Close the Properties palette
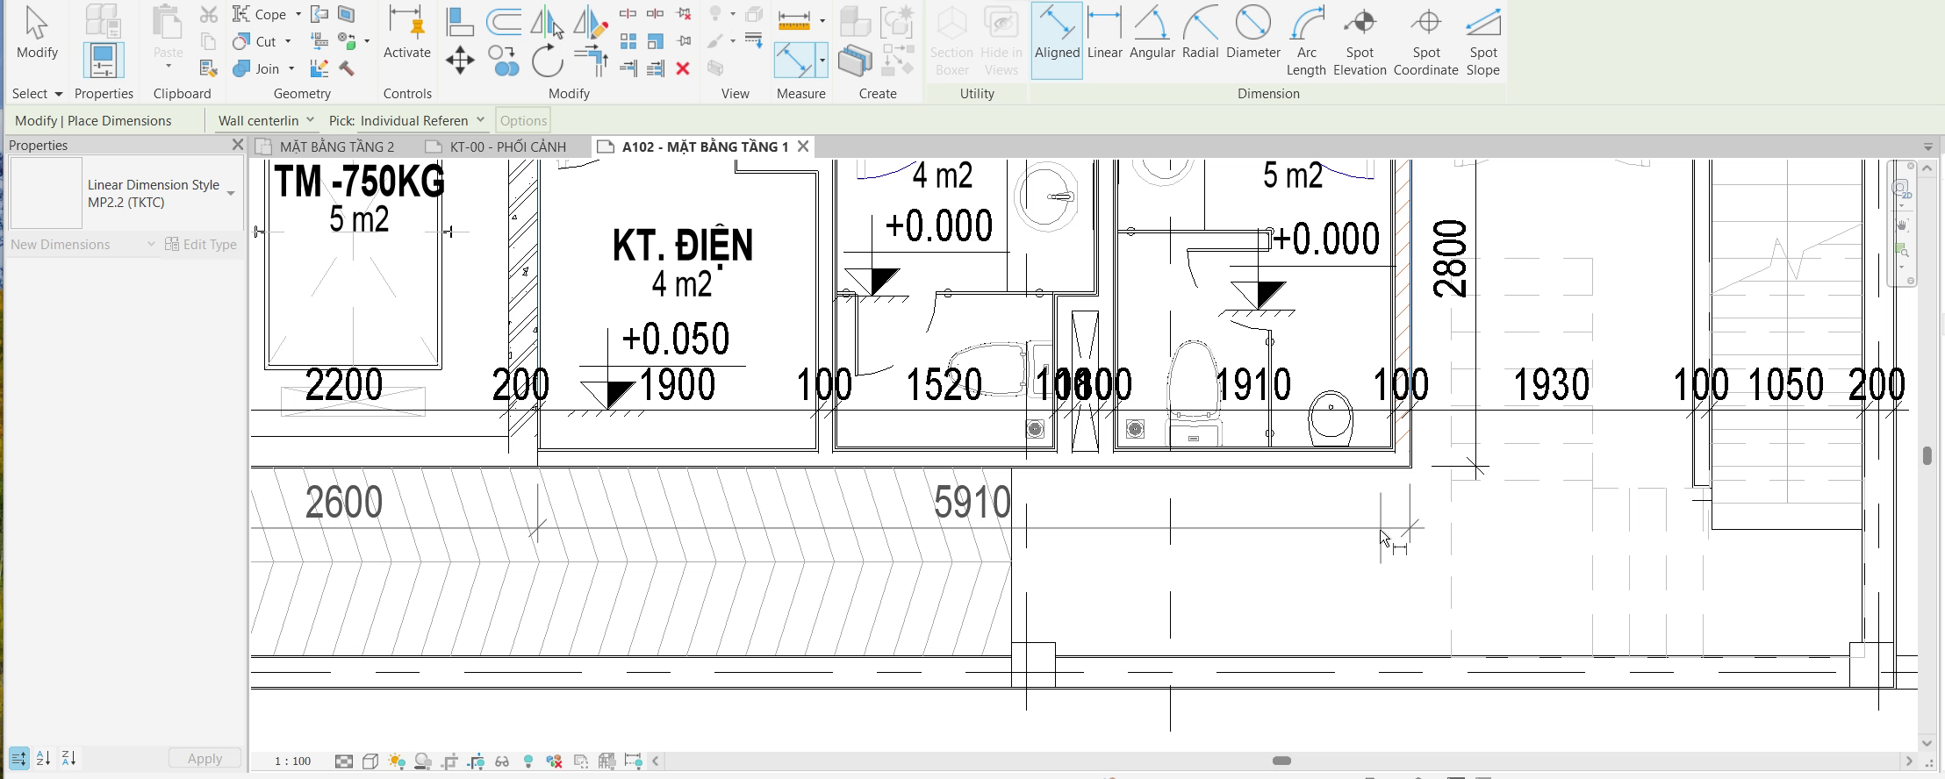1945x779 pixels. click(237, 145)
